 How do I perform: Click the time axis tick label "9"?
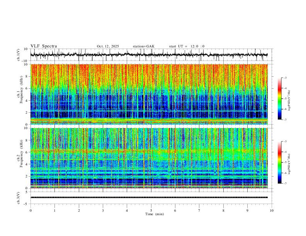247,211
